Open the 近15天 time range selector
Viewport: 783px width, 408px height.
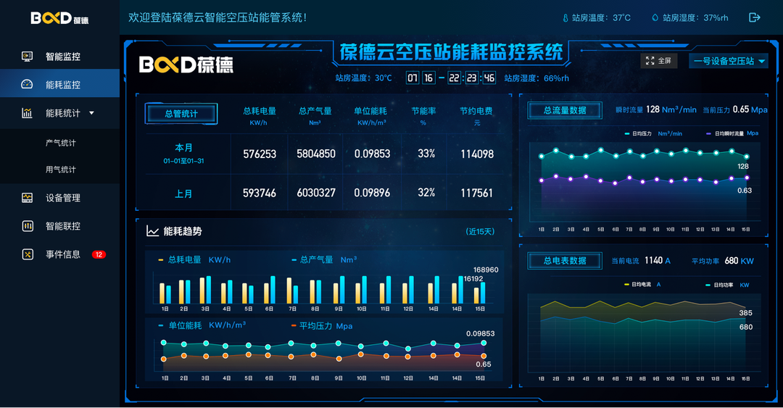[480, 232]
